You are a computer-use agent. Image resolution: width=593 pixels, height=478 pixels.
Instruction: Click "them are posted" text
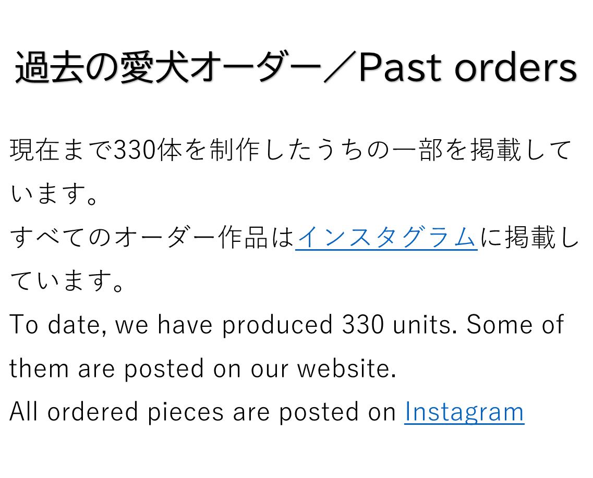pyautogui.click(x=106, y=369)
